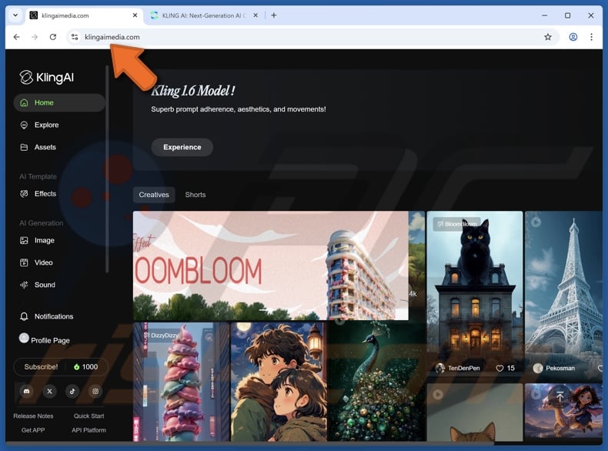Select Explore in the sidebar
The image size is (608, 451).
[x=46, y=125]
